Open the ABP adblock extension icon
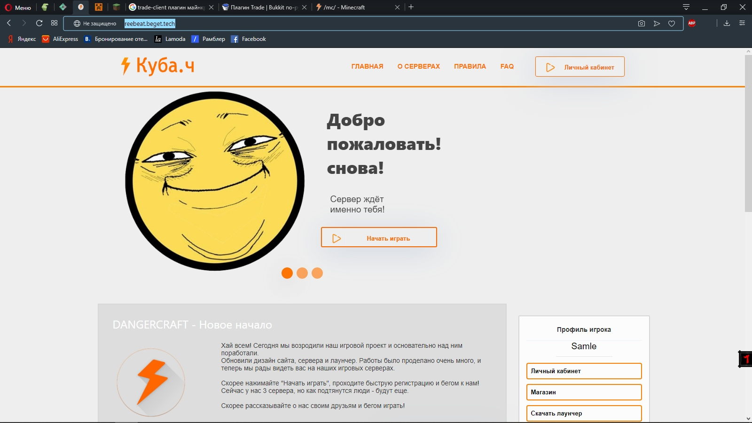The height and width of the screenshot is (423, 752). [x=692, y=23]
